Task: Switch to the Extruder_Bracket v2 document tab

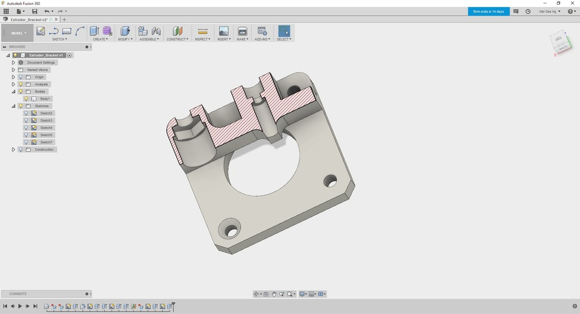Action: (x=29, y=20)
